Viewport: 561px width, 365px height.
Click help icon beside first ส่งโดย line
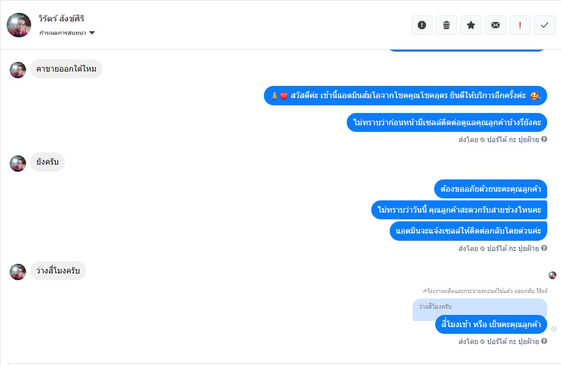pyautogui.click(x=544, y=139)
